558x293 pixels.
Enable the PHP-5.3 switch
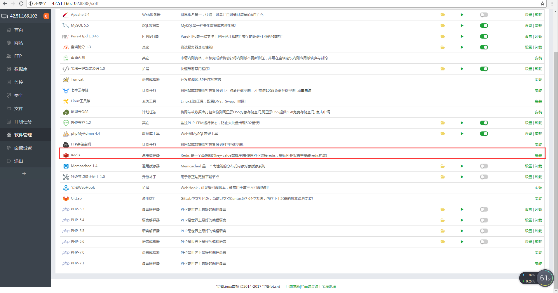(x=484, y=209)
